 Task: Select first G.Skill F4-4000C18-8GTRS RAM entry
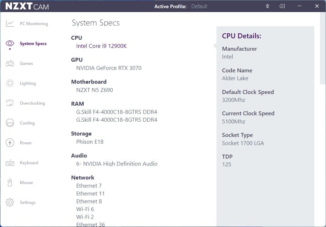point(117,112)
